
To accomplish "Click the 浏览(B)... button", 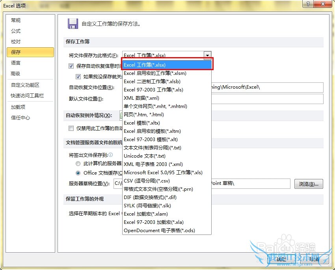I will click(x=309, y=184).
